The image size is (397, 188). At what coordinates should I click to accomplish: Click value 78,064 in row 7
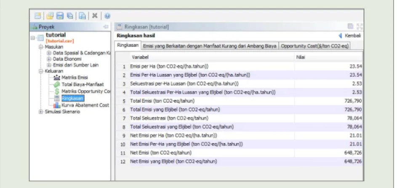[354, 118]
